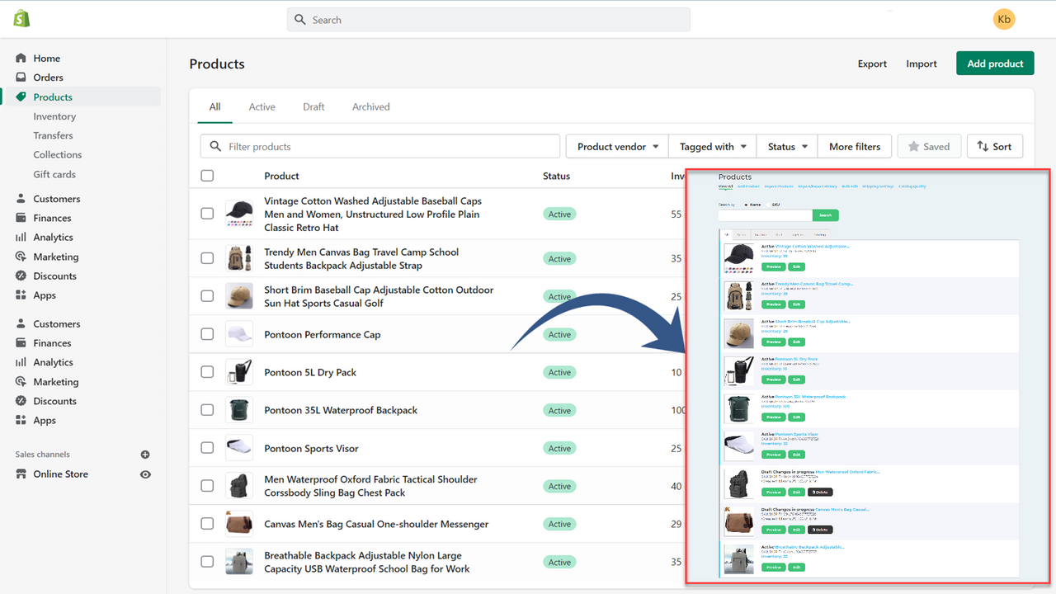Tick checkbox for Canvas Men's Bag Messenger
The height and width of the screenshot is (594, 1056).
click(x=207, y=524)
